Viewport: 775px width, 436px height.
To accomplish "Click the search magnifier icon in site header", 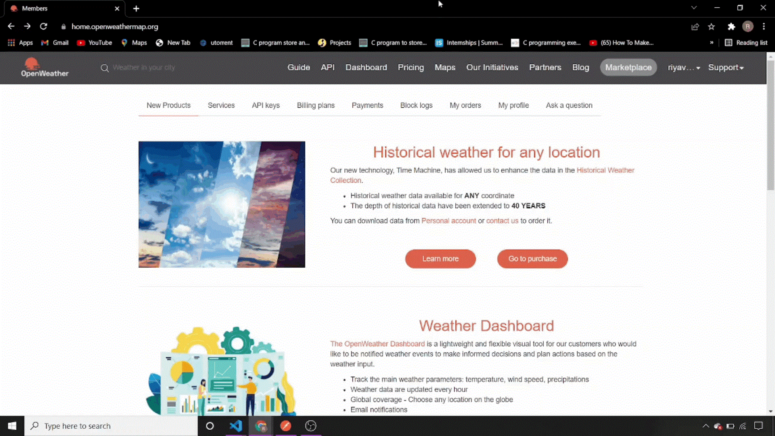I will (105, 68).
